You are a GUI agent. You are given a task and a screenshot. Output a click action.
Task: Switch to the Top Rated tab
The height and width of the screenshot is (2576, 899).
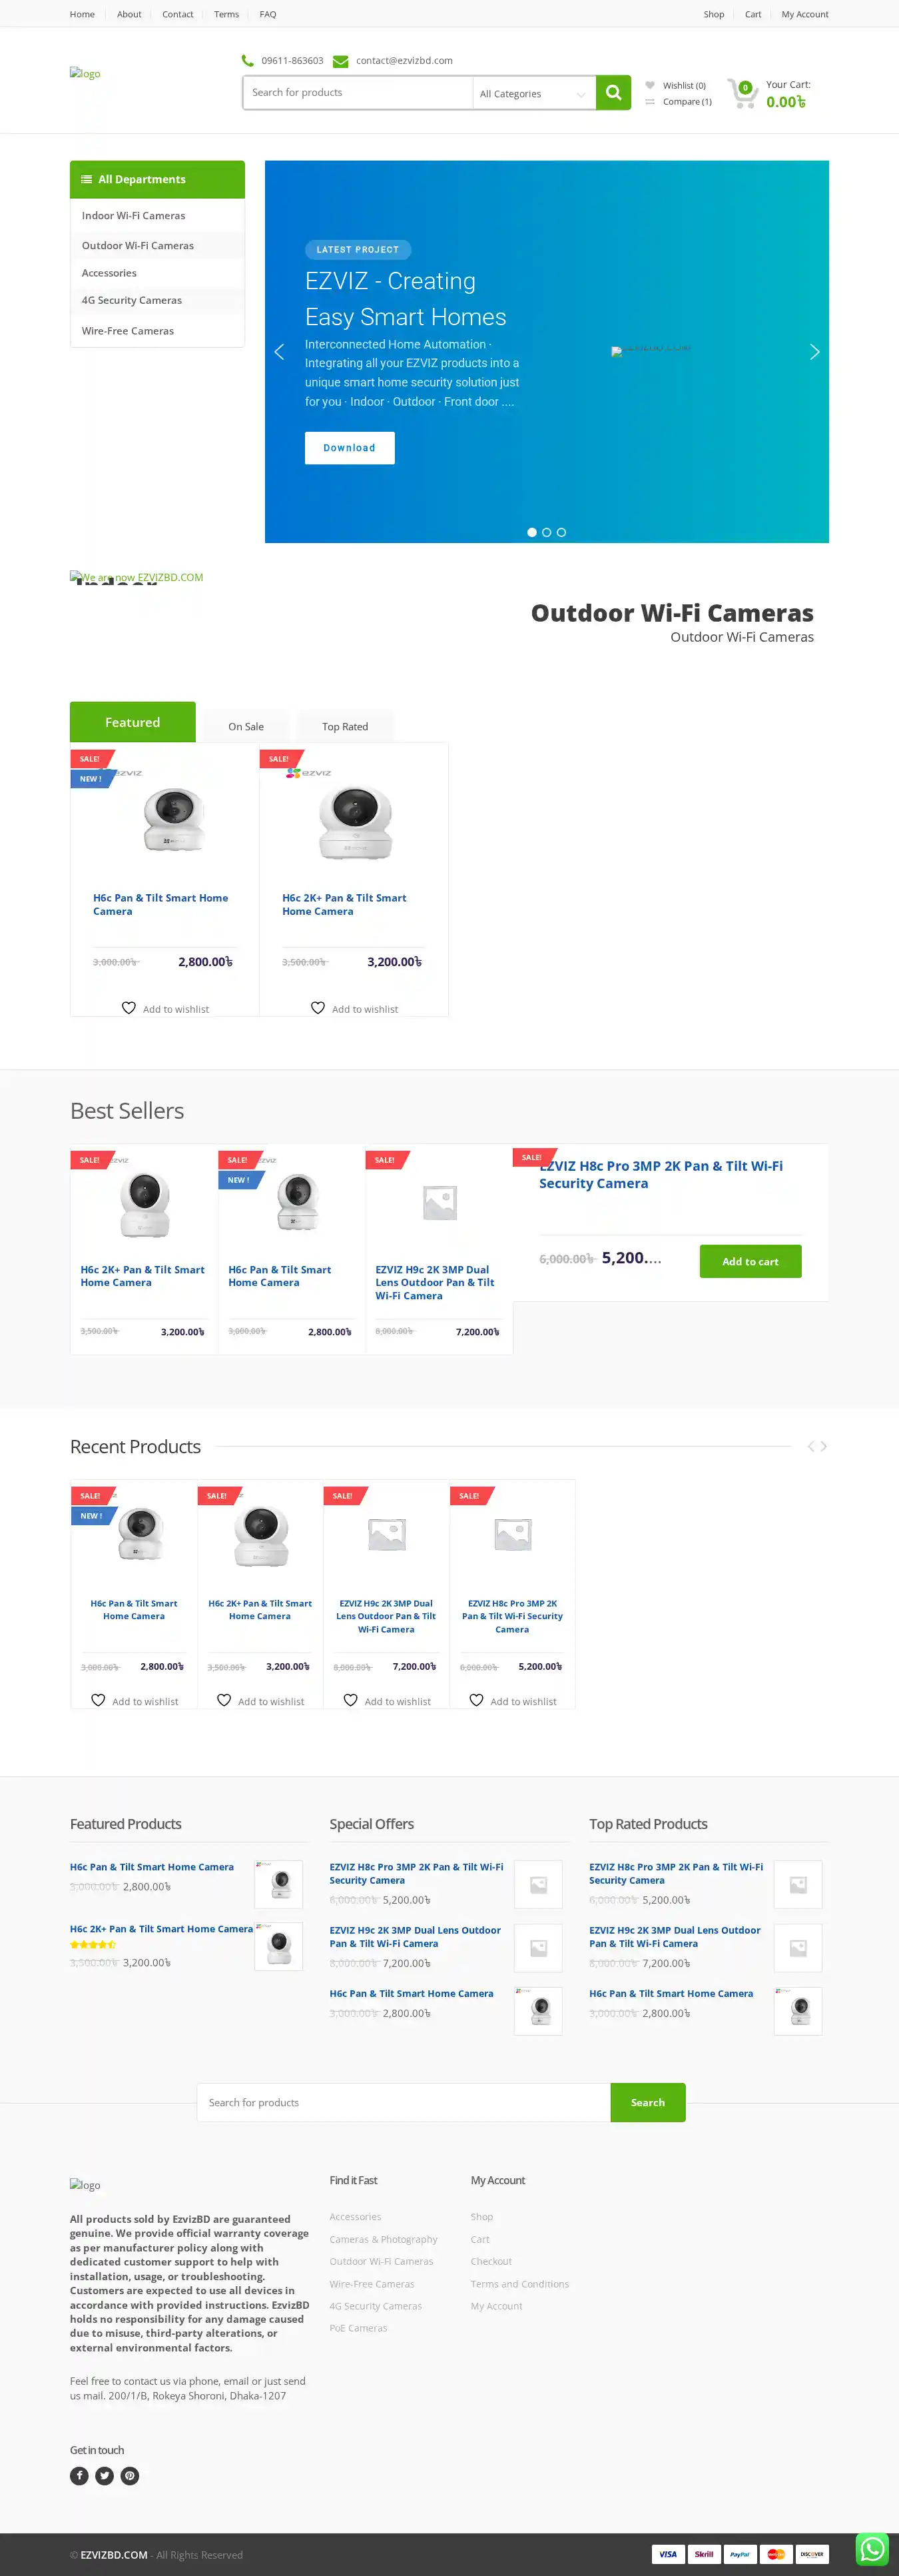(345, 726)
